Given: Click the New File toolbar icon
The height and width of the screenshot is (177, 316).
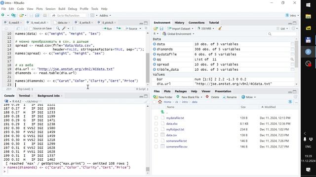Looking at the screenshot, I should coord(3,15).
